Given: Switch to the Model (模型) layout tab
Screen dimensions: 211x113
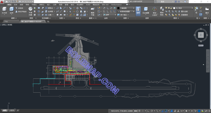Looking at the screenshot, I should [5, 110].
